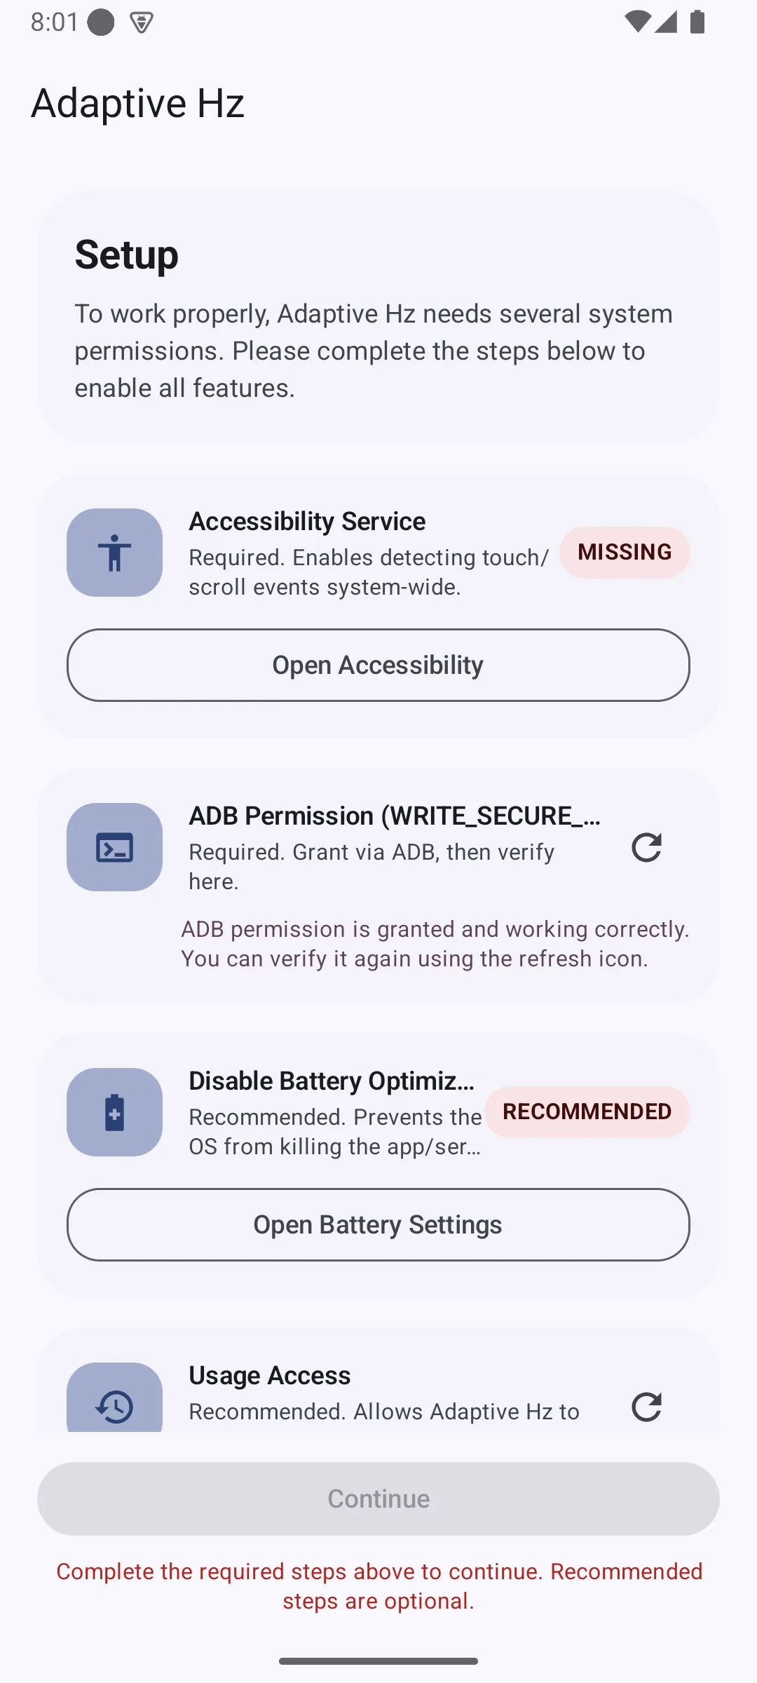Select the Accessibility Service title

click(x=307, y=522)
